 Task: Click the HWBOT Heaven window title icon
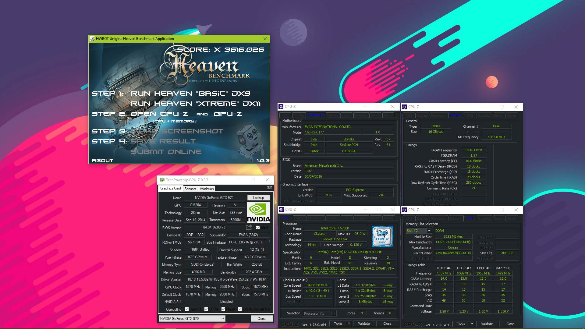click(92, 39)
